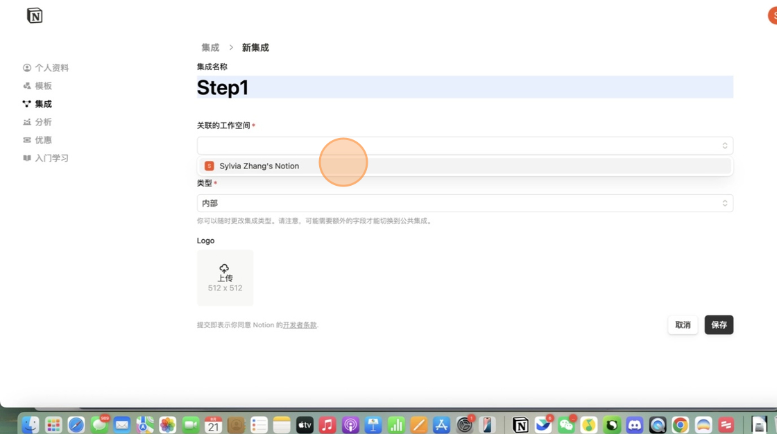Image resolution: width=777 pixels, height=434 pixels.
Task: Go back via the 集成 breadcrumb link
Action: (210, 48)
